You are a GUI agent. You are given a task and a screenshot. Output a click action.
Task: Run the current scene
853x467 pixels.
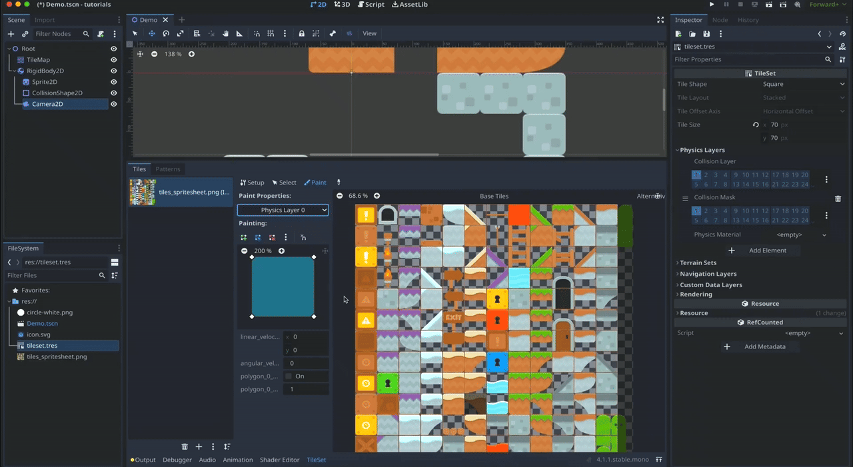click(769, 5)
